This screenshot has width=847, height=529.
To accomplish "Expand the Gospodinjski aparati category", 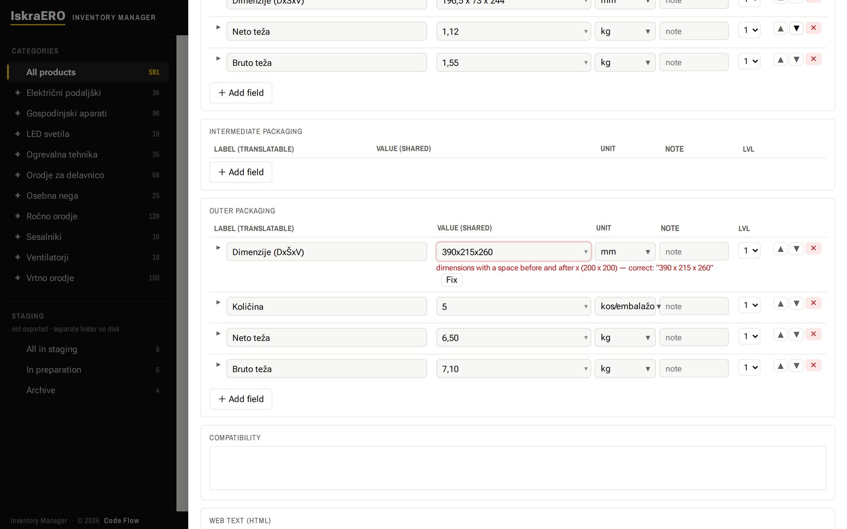I will click(17, 113).
